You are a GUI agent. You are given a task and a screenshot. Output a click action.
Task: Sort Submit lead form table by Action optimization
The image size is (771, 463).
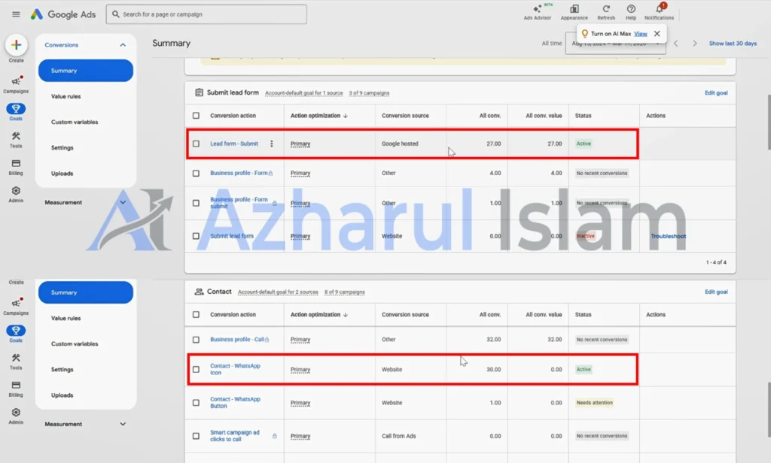click(318, 116)
